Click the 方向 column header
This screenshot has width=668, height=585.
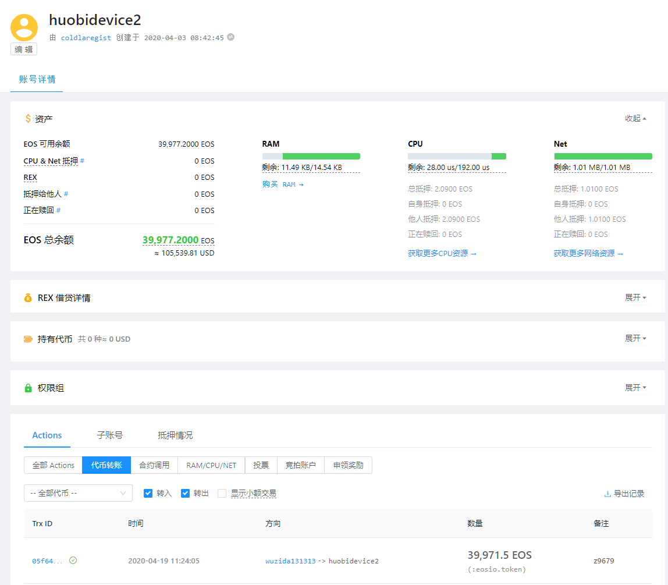point(273,524)
